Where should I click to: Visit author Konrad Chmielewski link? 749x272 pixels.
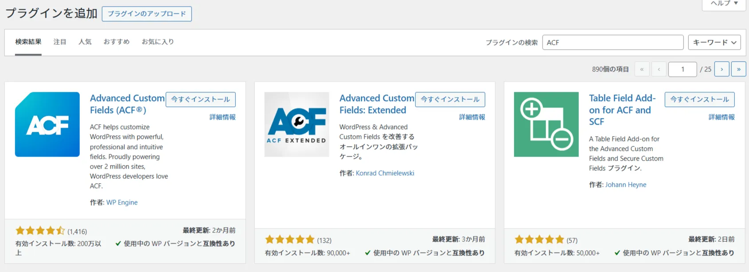385,173
